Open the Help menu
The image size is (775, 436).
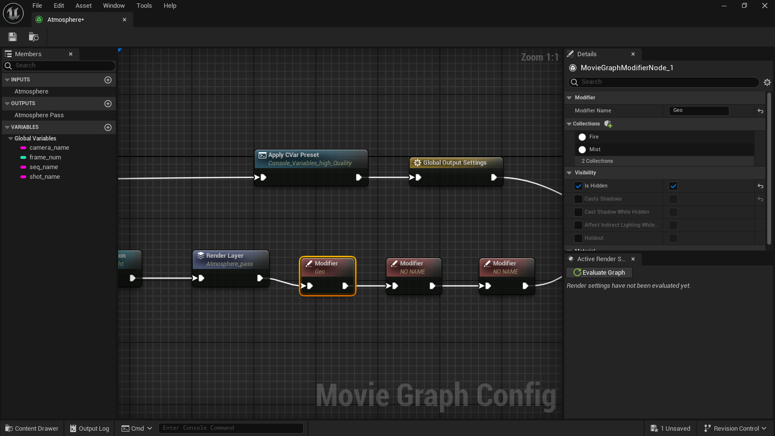[170, 6]
